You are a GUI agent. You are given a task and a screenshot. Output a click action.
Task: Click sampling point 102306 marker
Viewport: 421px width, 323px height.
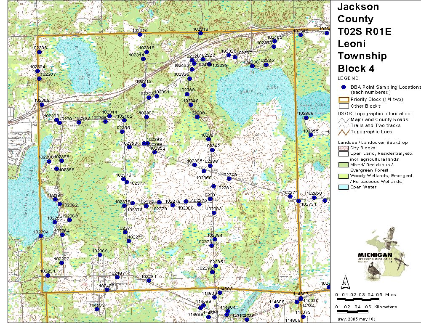(x=39, y=52)
